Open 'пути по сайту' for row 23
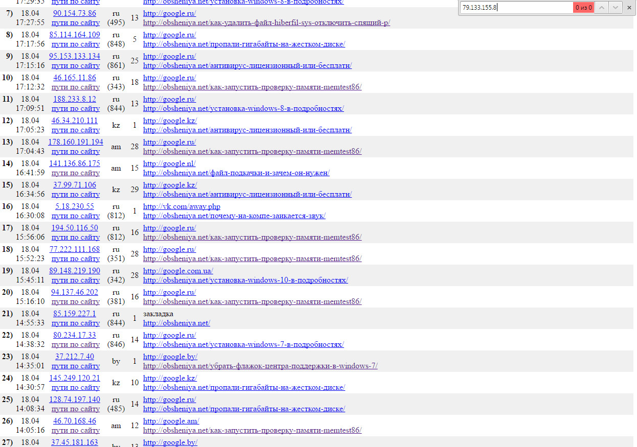 click(76, 366)
